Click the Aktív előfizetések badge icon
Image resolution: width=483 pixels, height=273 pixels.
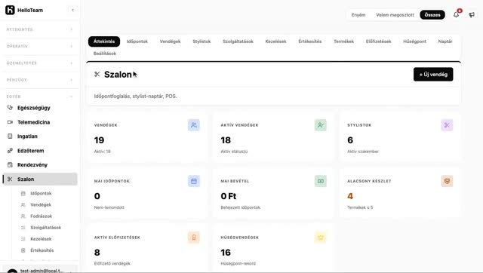click(x=194, y=238)
